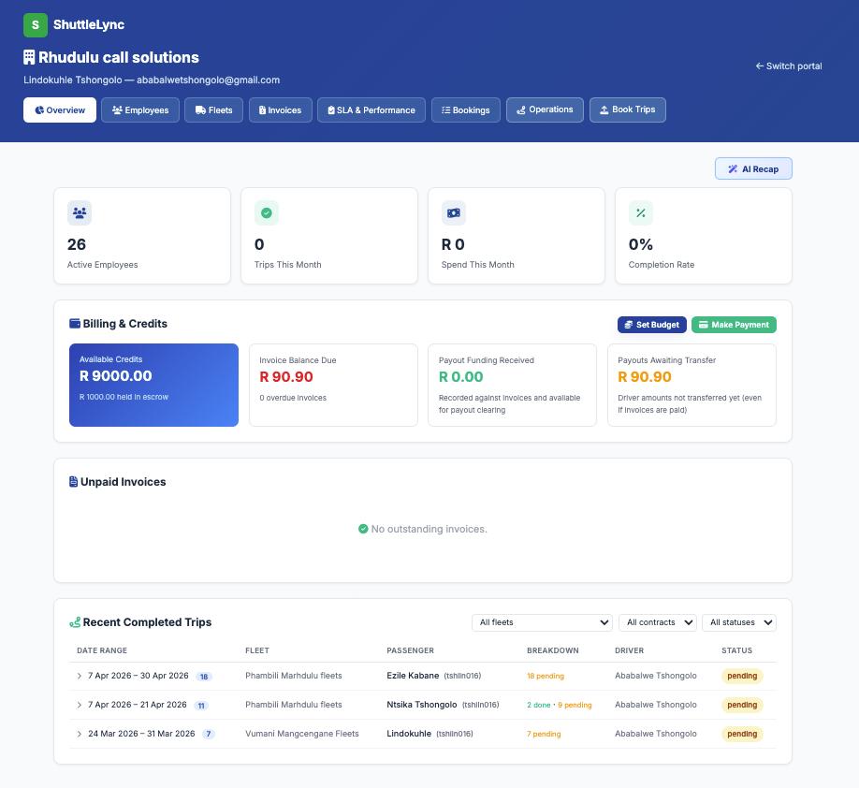
Task: Switch to the Employees tab
Action: [140, 110]
